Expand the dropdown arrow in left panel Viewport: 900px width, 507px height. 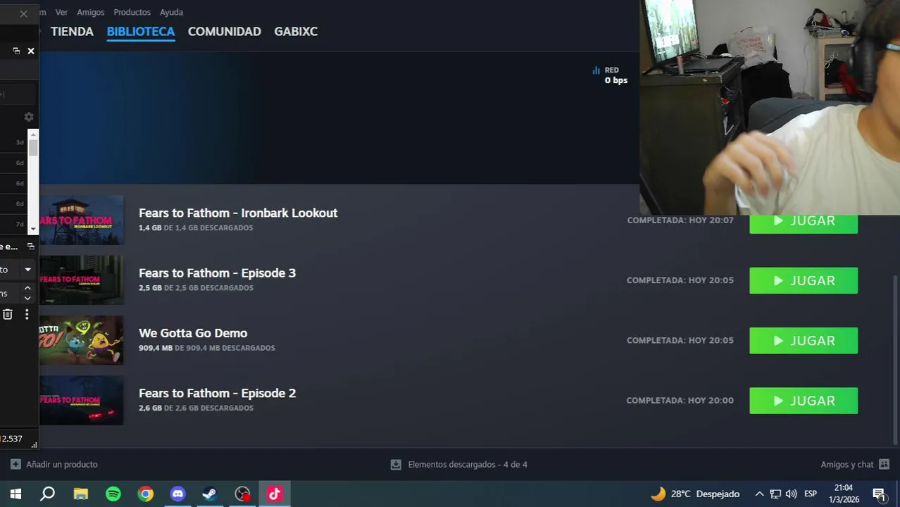[27, 270]
